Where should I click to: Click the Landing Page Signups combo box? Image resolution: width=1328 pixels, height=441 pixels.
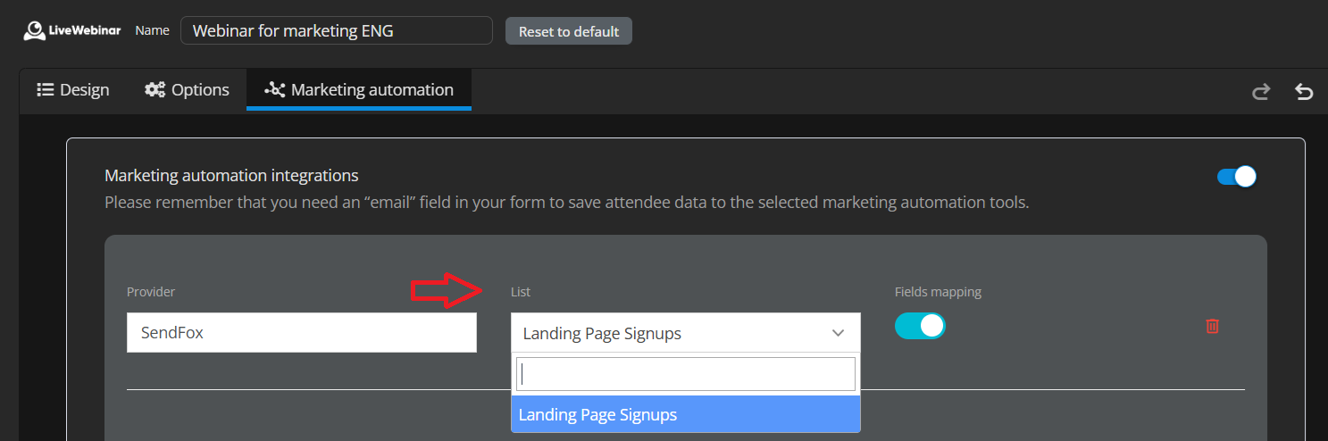pyautogui.click(x=670, y=333)
